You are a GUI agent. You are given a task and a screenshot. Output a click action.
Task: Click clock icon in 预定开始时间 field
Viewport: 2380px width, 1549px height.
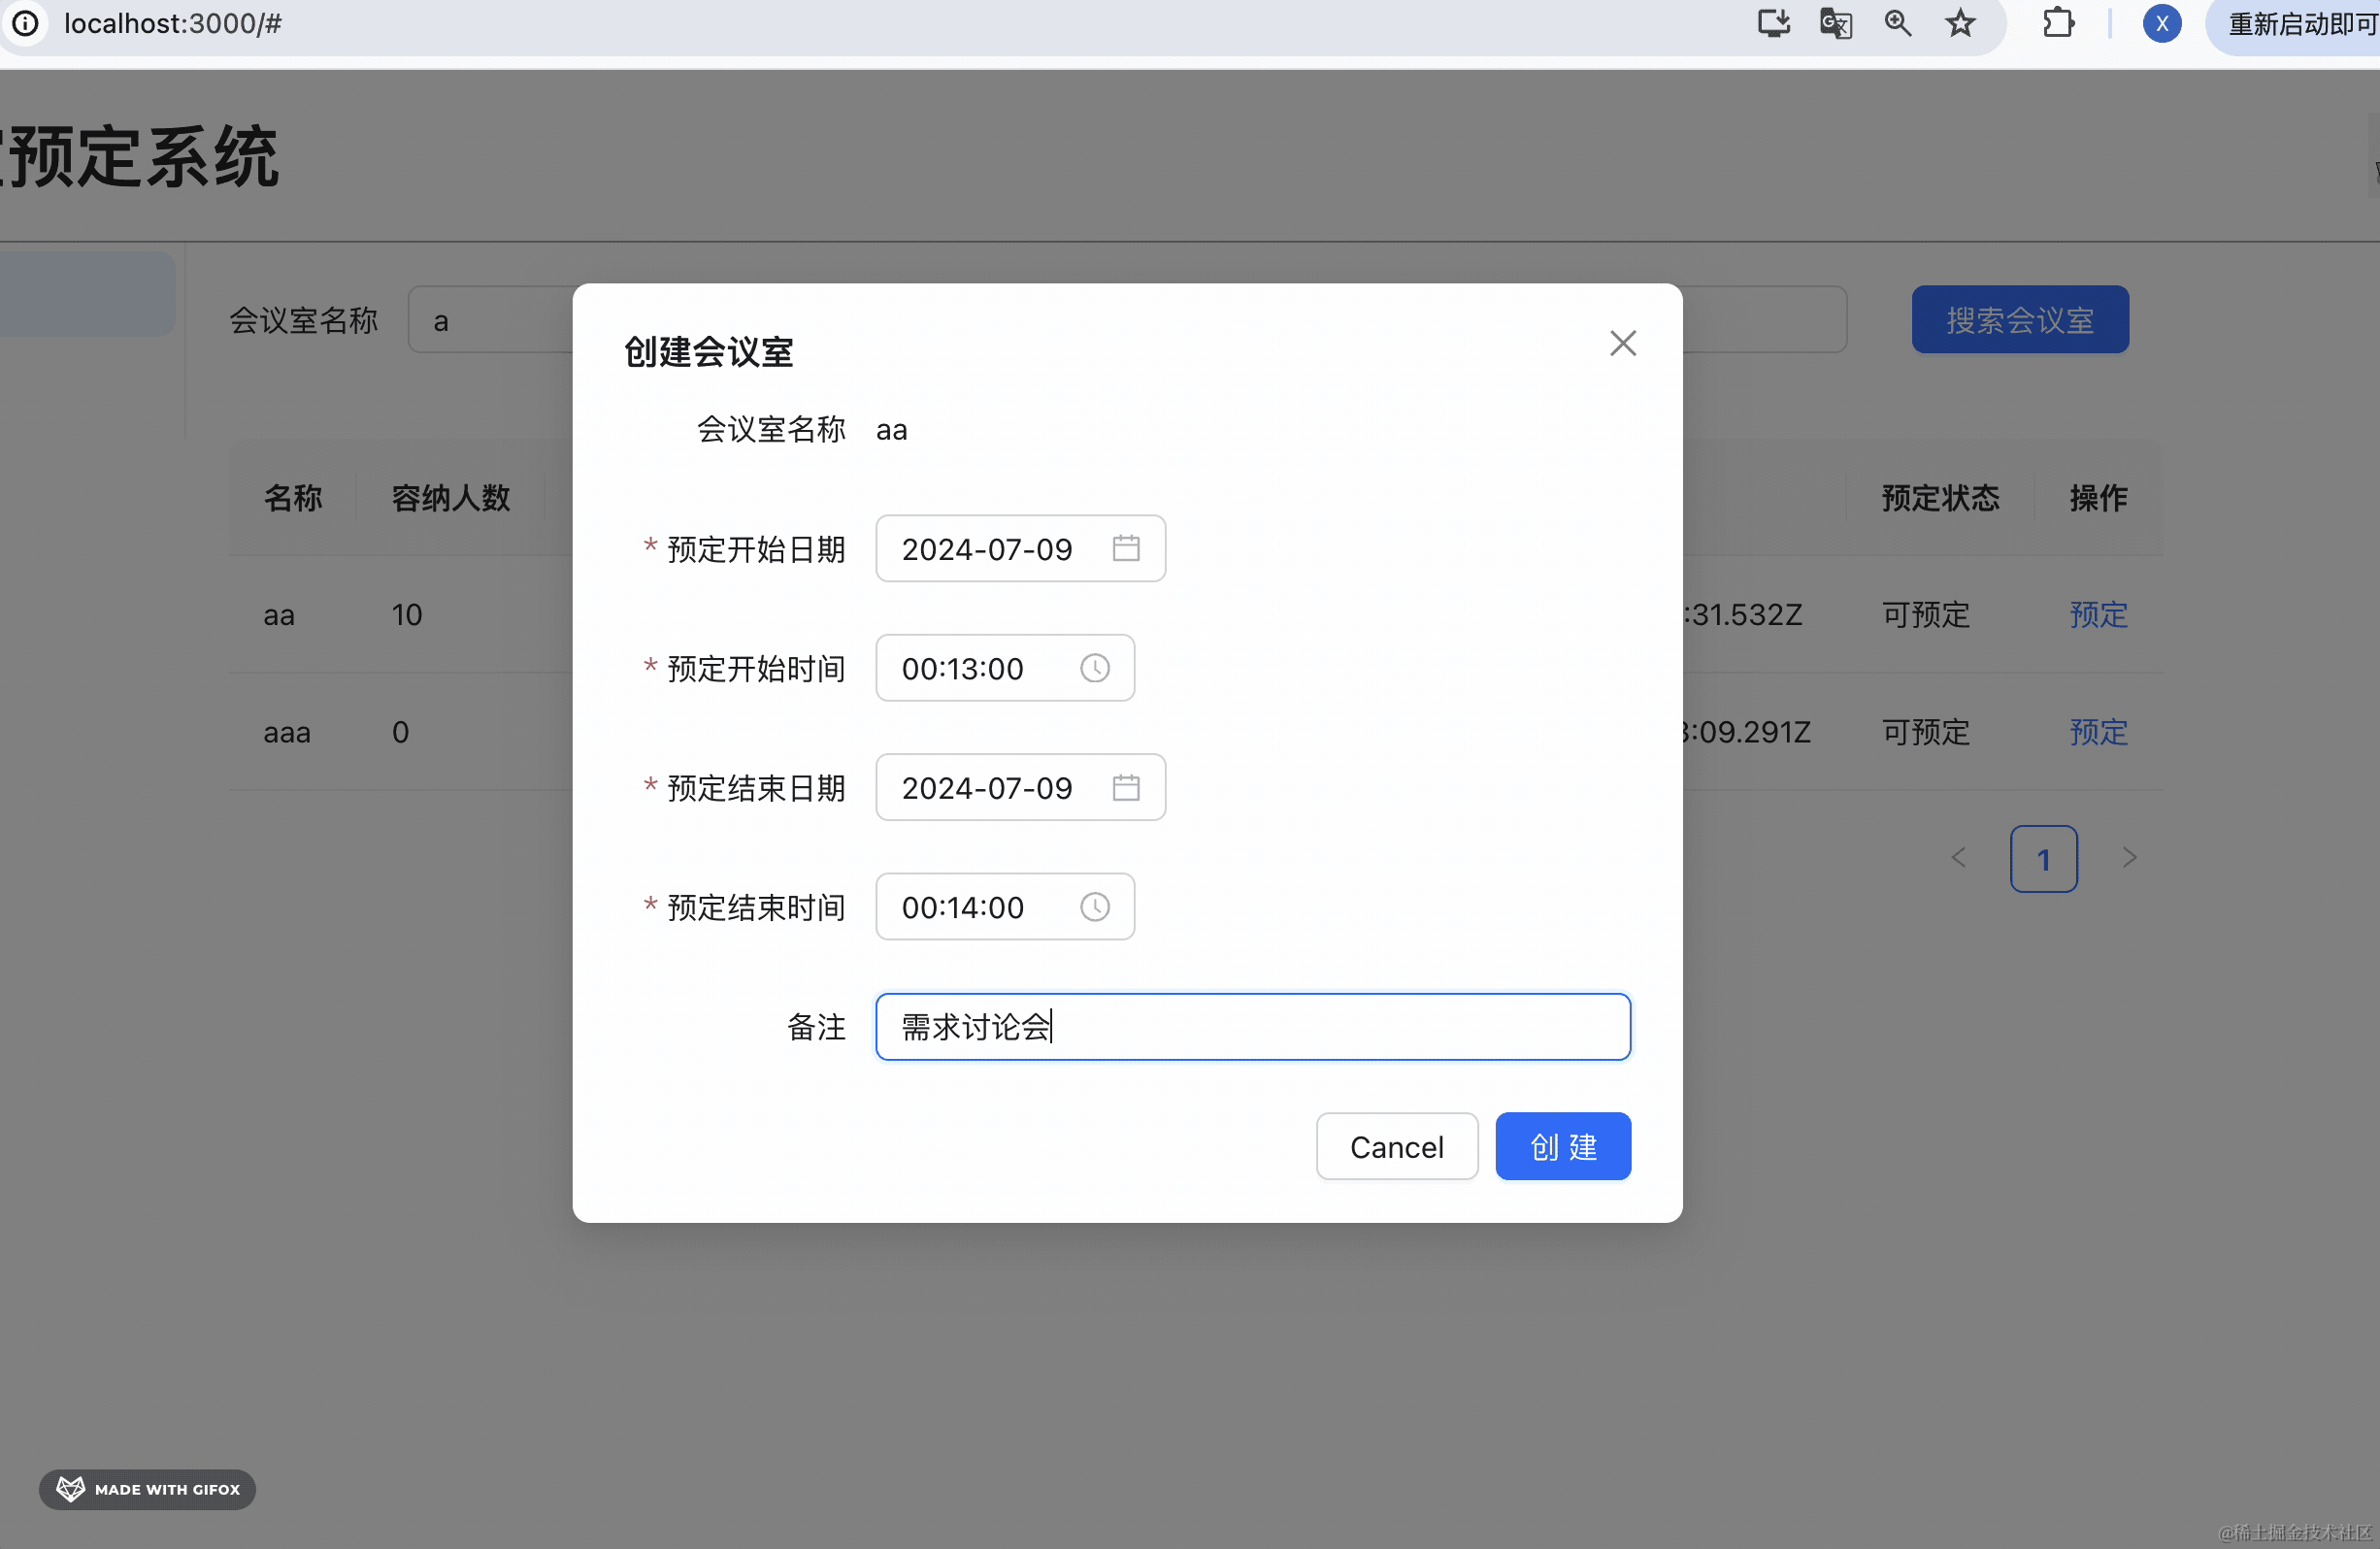(x=1095, y=668)
